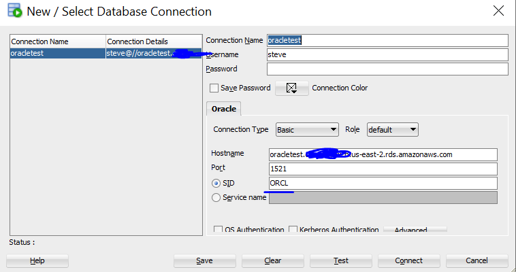
Task: Click the steve@//oracletest connection details cell
Action: (154, 53)
